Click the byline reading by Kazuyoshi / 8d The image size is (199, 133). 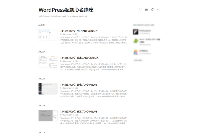[x=69, y=34]
